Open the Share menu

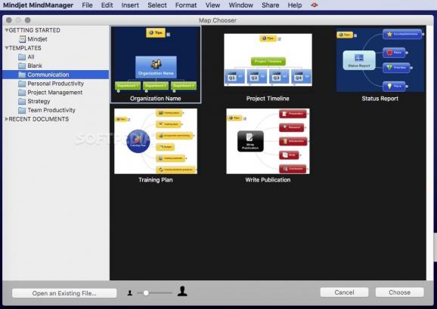click(271, 5)
